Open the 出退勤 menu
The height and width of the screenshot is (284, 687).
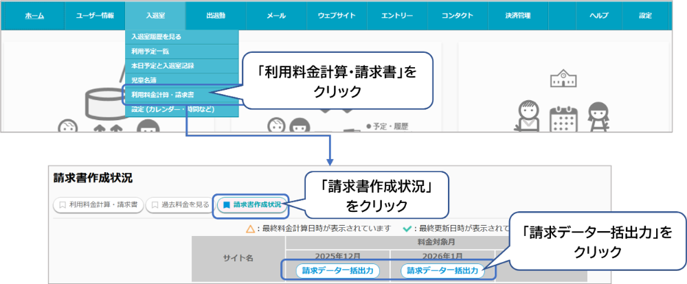pyautogui.click(x=215, y=16)
